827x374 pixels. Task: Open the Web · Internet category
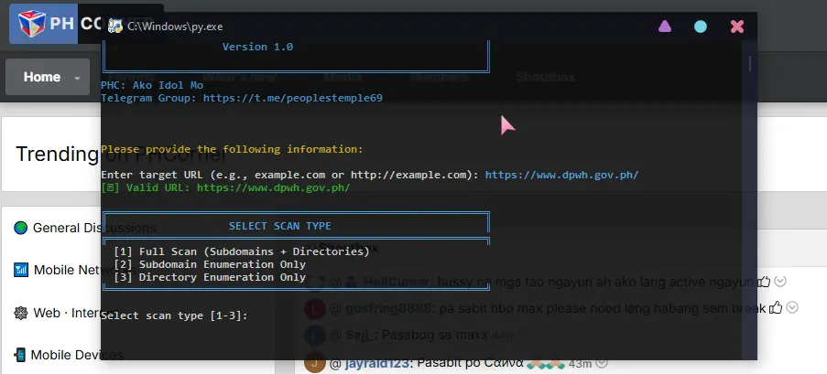click(x=72, y=313)
